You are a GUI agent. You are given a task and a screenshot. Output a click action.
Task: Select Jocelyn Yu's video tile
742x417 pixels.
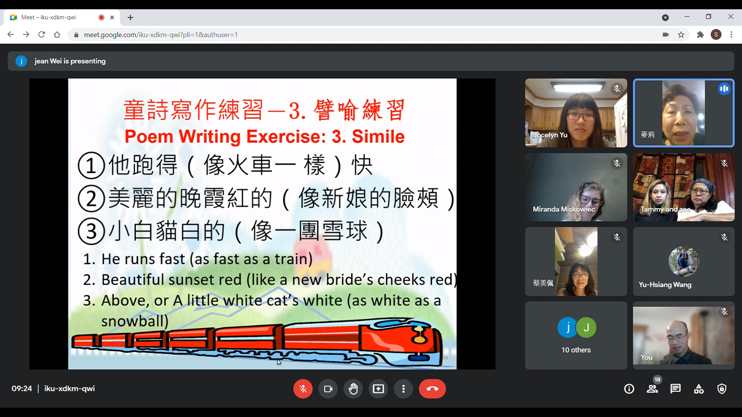point(576,113)
